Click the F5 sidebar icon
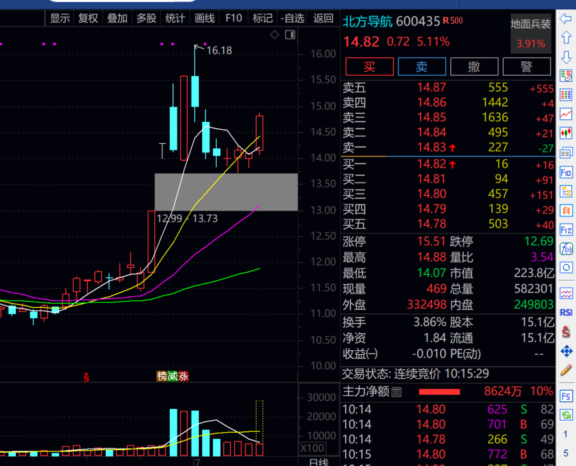Screen dimensions: 576x466 pos(566,396)
